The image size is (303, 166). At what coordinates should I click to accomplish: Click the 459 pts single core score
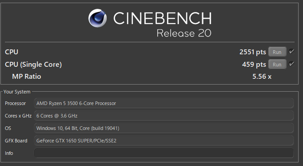(254, 65)
